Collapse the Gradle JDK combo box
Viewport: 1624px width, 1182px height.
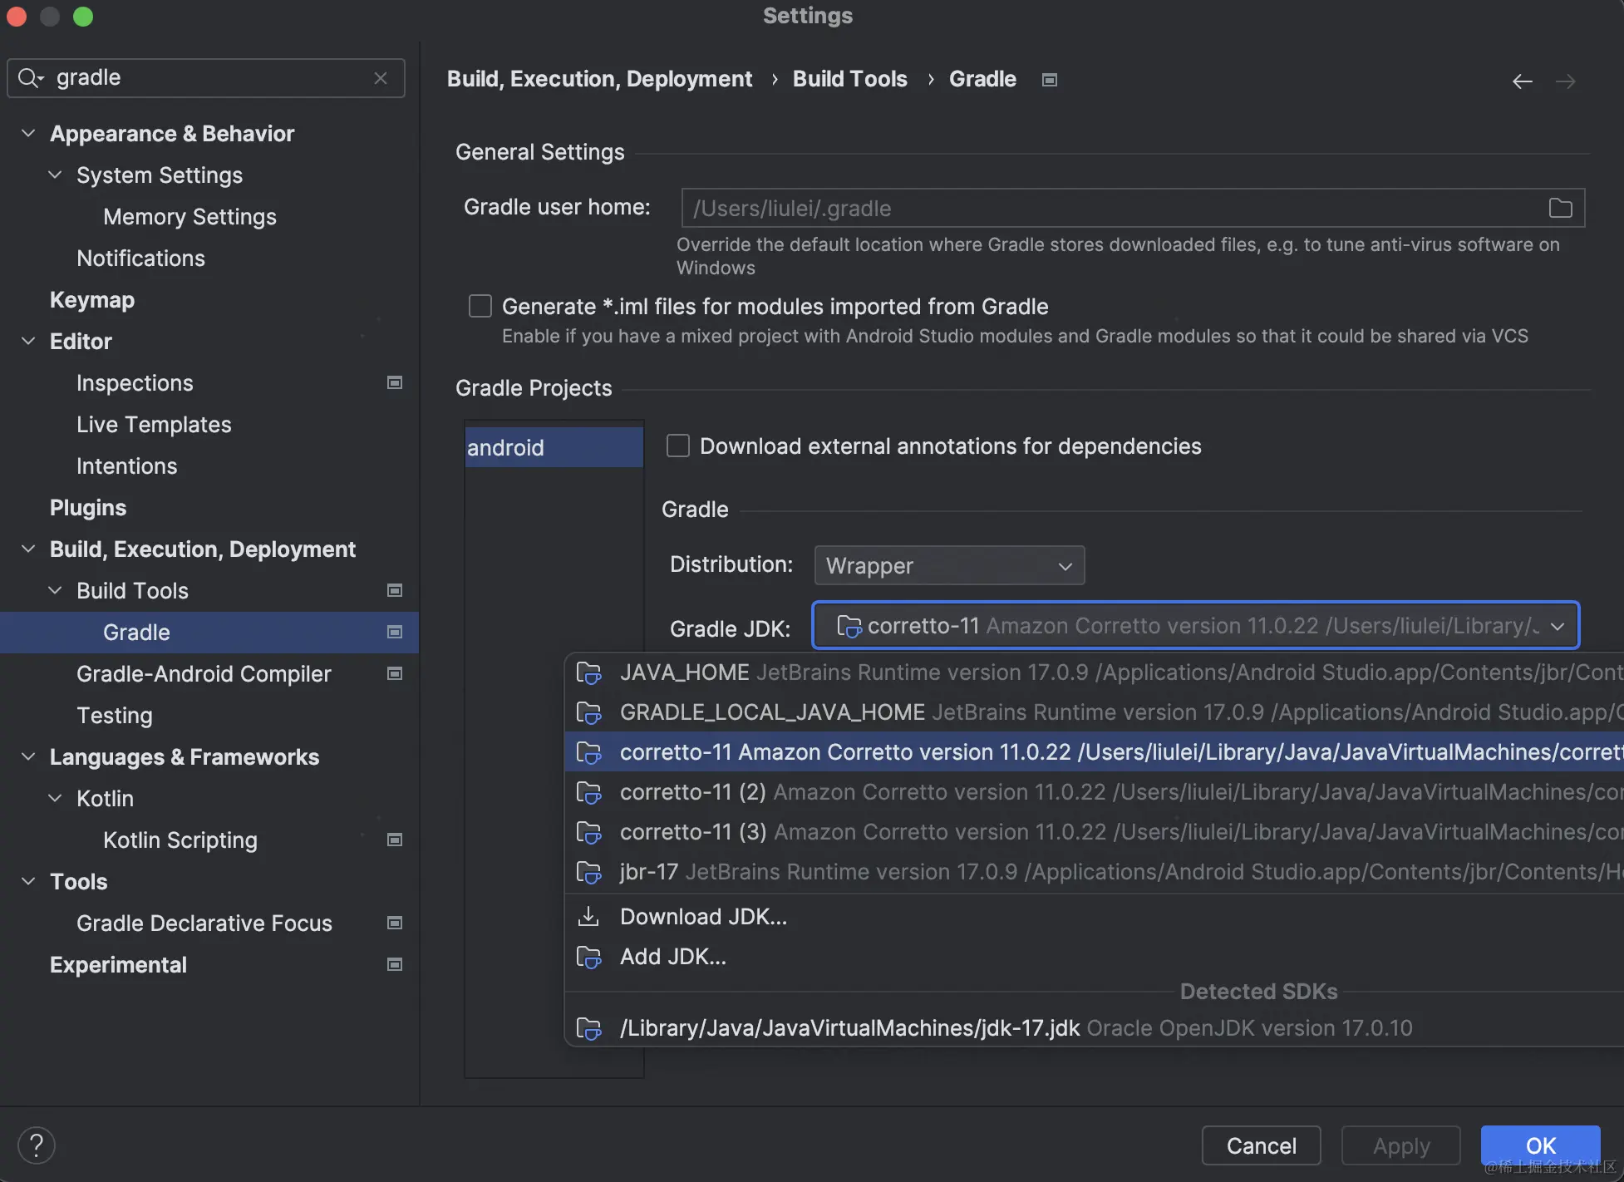point(1557,626)
